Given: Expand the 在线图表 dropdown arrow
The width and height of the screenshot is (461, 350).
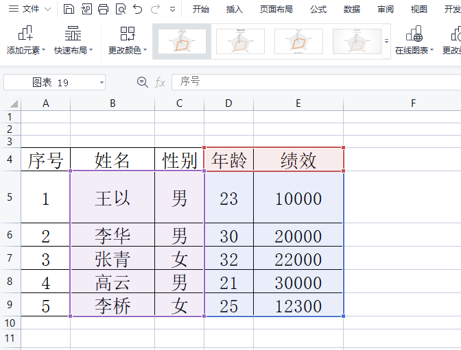Looking at the screenshot, I should click(432, 50).
